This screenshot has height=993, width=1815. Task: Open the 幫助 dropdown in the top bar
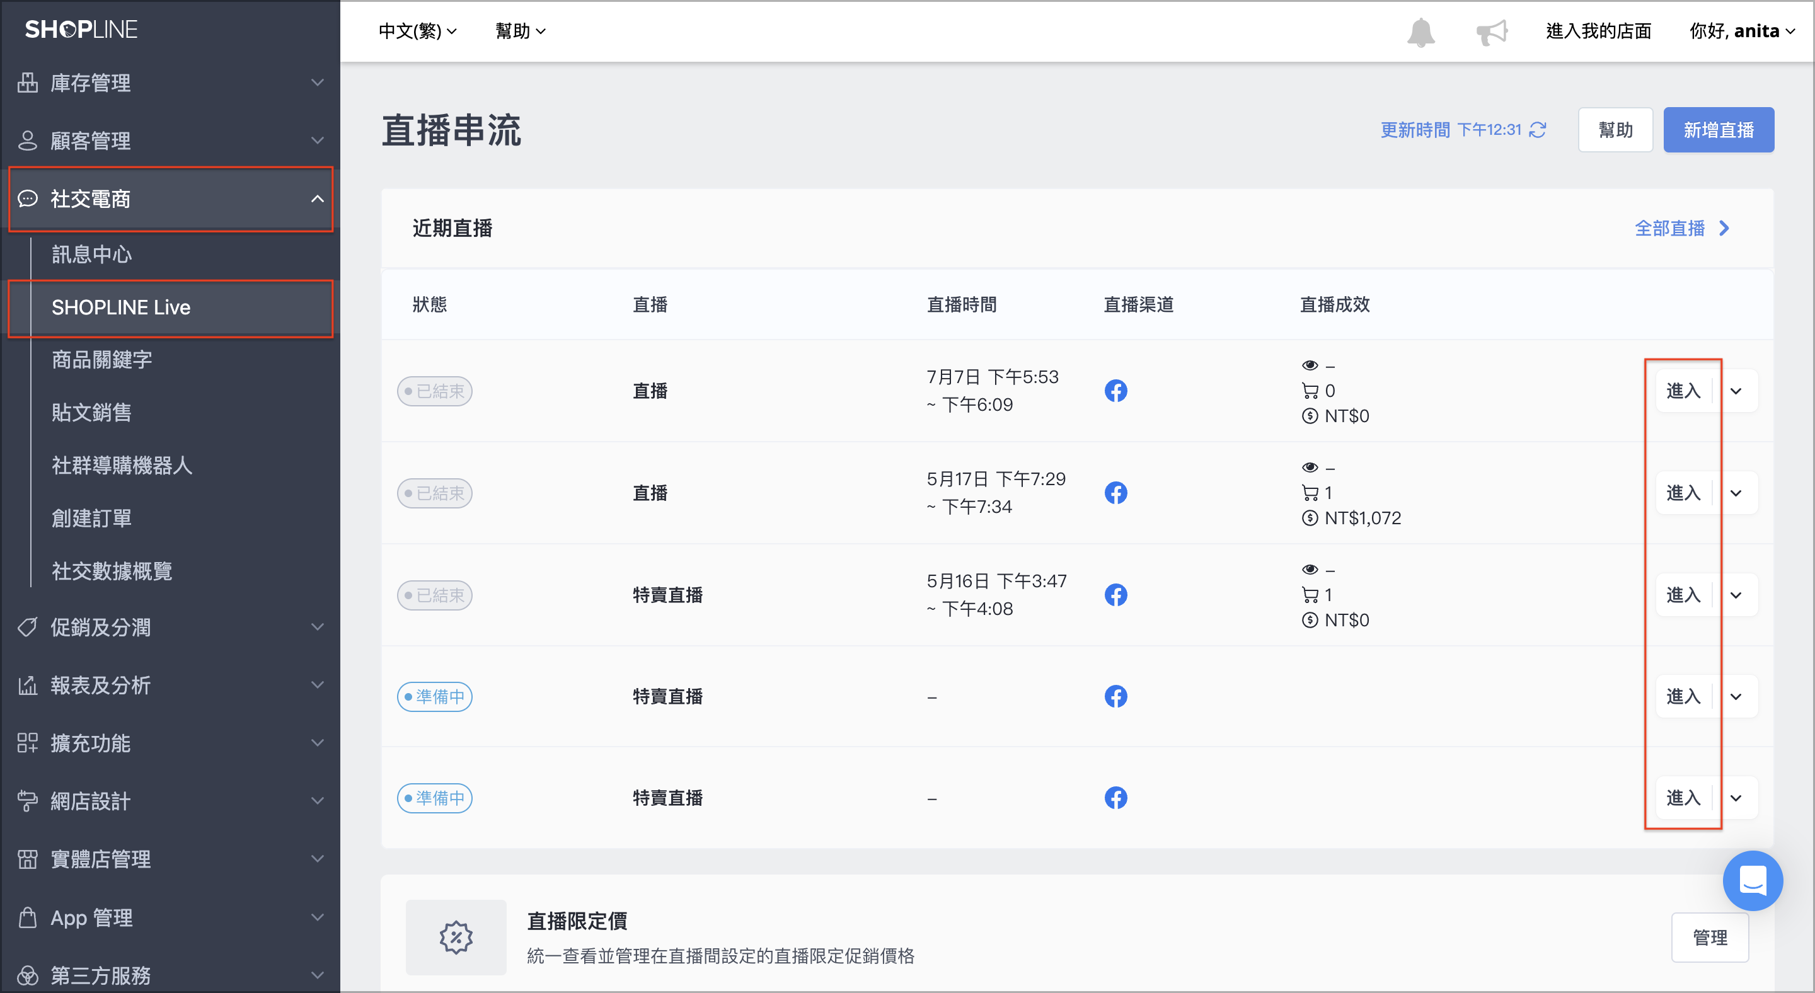coord(521,31)
